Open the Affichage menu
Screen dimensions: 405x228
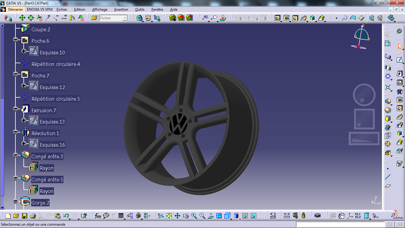(x=100, y=9)
